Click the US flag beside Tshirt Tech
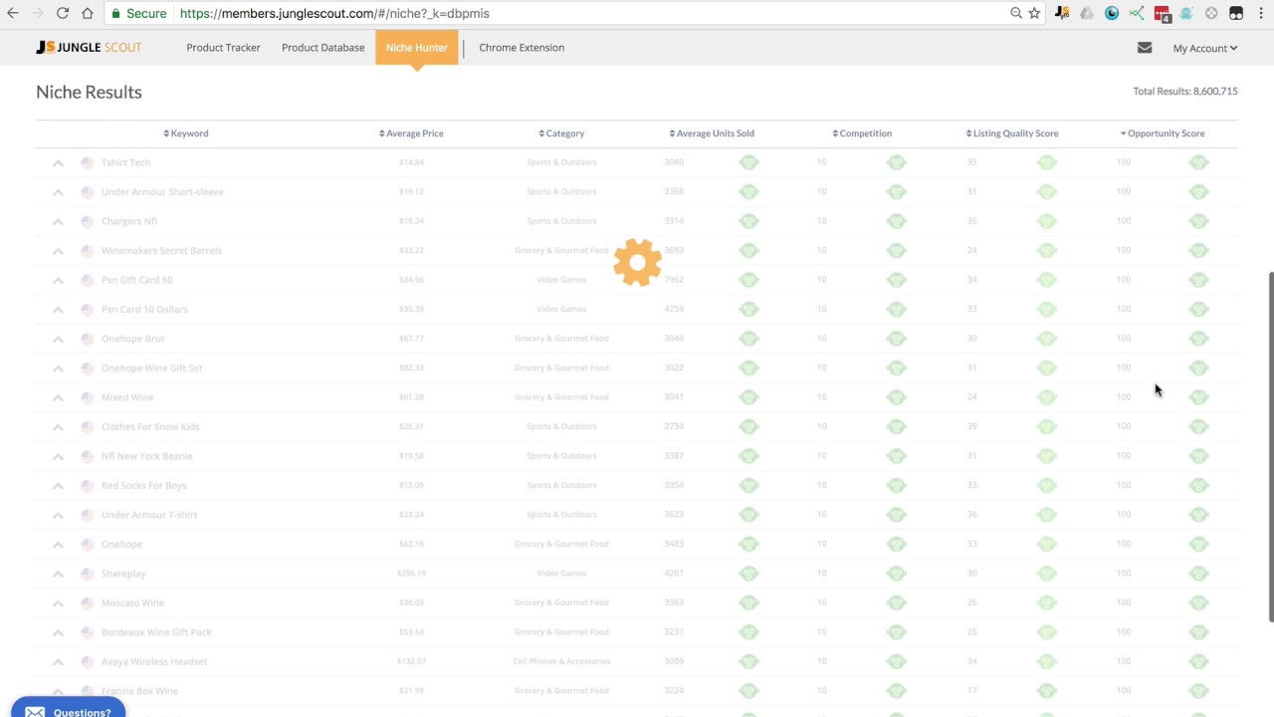Screen dimensions: 1274x717 88,162
